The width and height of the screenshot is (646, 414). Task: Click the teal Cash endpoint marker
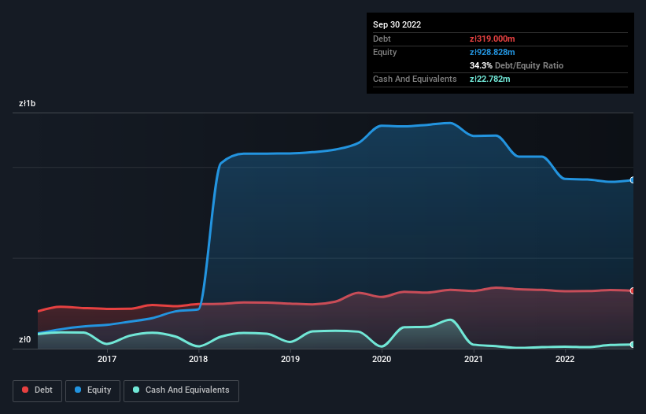click(x=633, y=345)
